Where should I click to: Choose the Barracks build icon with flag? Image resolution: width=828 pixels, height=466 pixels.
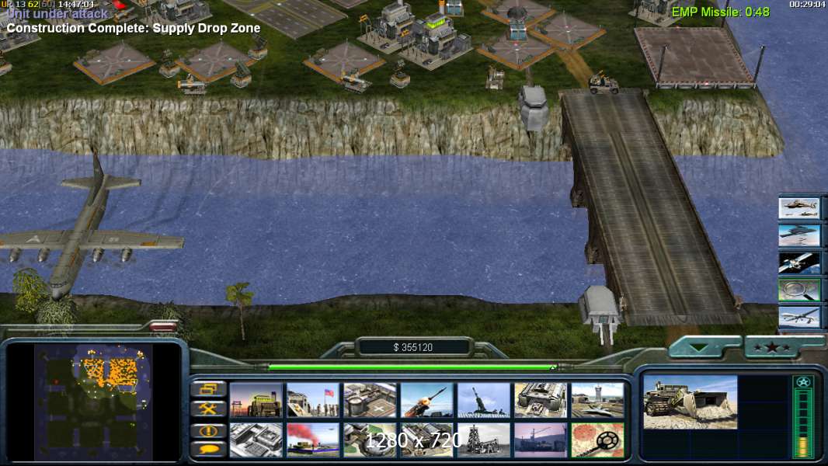point(312,400)
